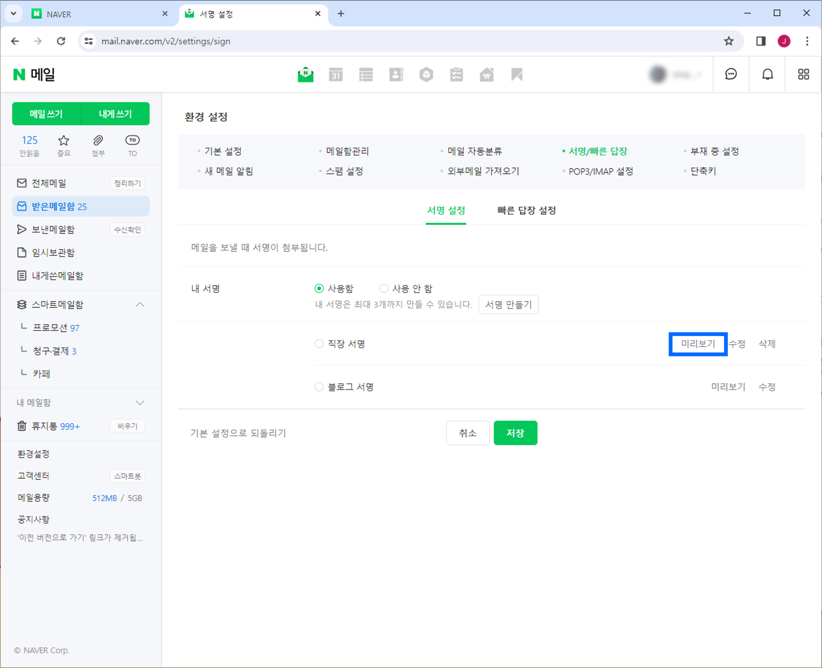This screenshot has height=668, width=822.
Task: Click the 기본 설정으로 되돌리기 link
Action: tap(238, 433)
